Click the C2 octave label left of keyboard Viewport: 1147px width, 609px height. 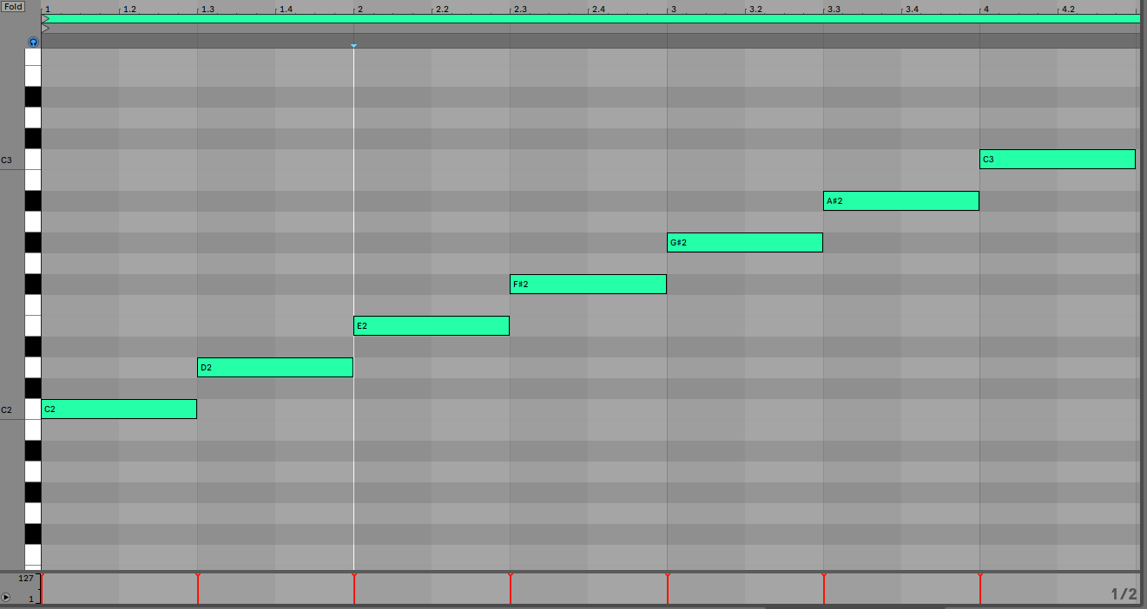coord(6,409)
